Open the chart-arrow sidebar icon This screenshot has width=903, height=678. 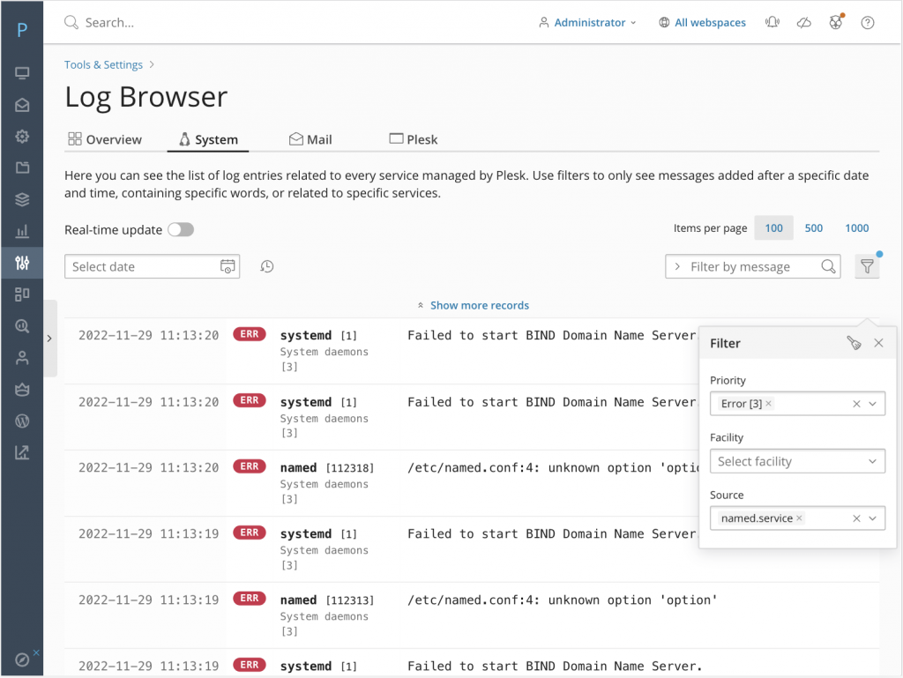tap(22, 452)
